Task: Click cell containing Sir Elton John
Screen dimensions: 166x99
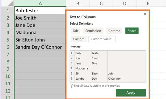Action: (x=40, y=40)
